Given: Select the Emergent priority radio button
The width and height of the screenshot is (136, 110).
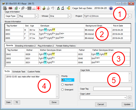Looking at the screenshot, I should click(62, 89).
